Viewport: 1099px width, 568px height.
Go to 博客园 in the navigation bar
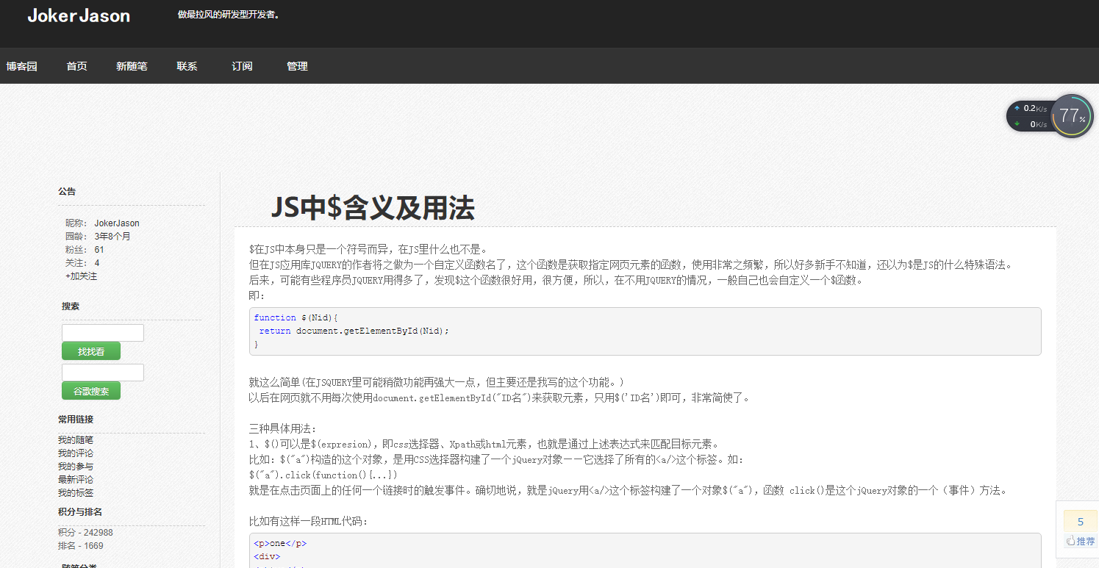coord(22,66)
